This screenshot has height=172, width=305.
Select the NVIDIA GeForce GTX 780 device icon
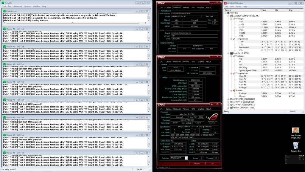pyautogui.click(x=231, y=107)
